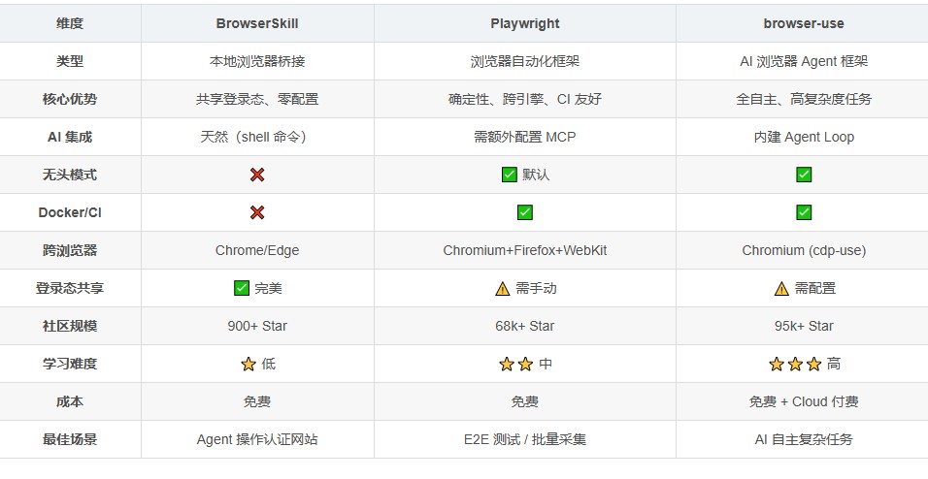928x479 pixels.
Task: Click the three stars beside 高
Action: tap(795, 364)
